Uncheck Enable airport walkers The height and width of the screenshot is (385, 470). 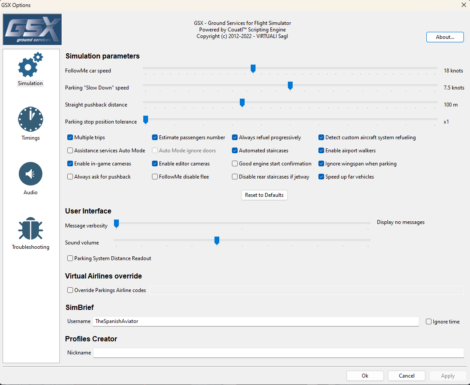[x=321, y=151]
